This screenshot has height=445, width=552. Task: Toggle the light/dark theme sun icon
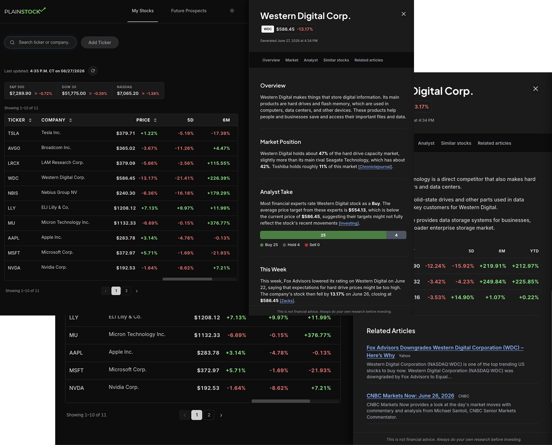(232, 11)
